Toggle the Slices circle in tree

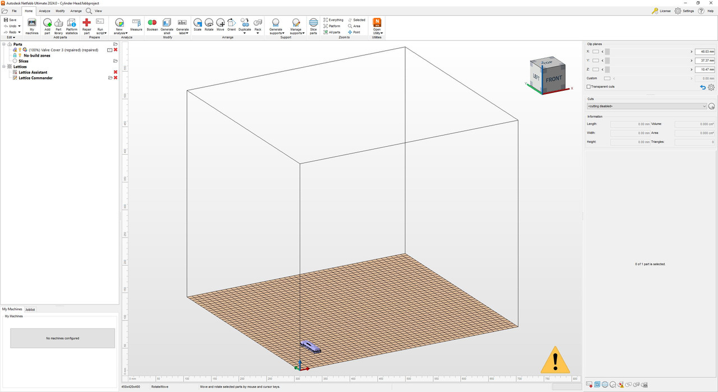(x=15, y=61)
